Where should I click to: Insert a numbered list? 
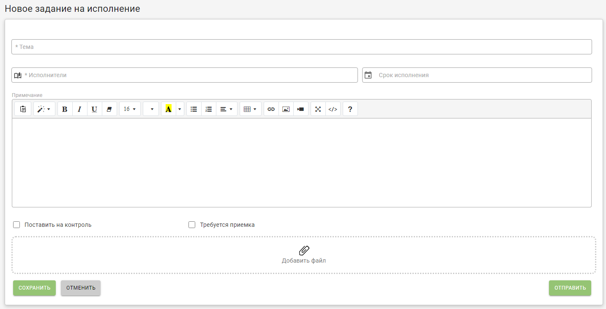(x=208, y=109)
